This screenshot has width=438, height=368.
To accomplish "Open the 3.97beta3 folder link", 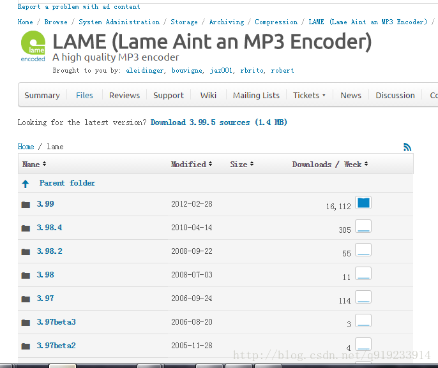I will coord(56,322).
